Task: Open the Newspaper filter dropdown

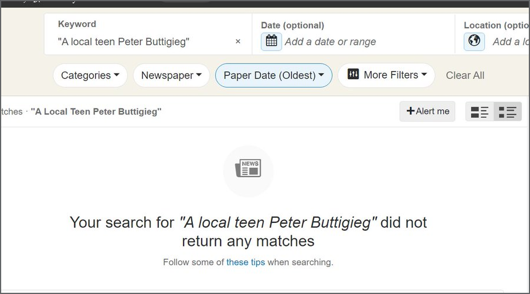Action: [x=171, y=75]
